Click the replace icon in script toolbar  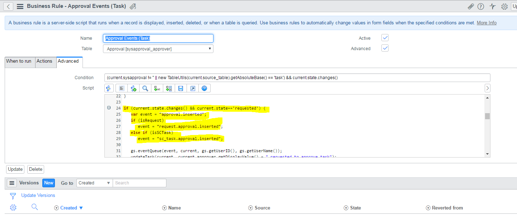pos(157,88)
